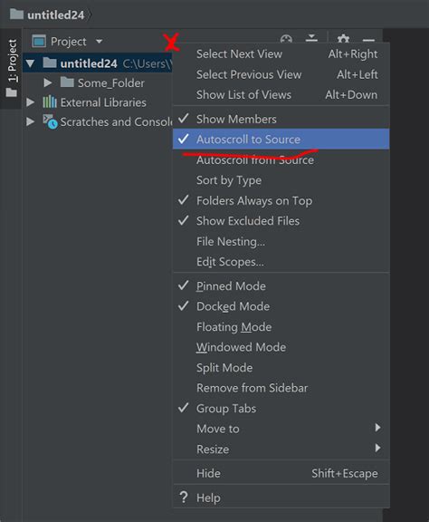The width and height of the screenshot is (429, 522).
Task: Select the Some_Folder tree item
Action: click(x=110, y=82)
